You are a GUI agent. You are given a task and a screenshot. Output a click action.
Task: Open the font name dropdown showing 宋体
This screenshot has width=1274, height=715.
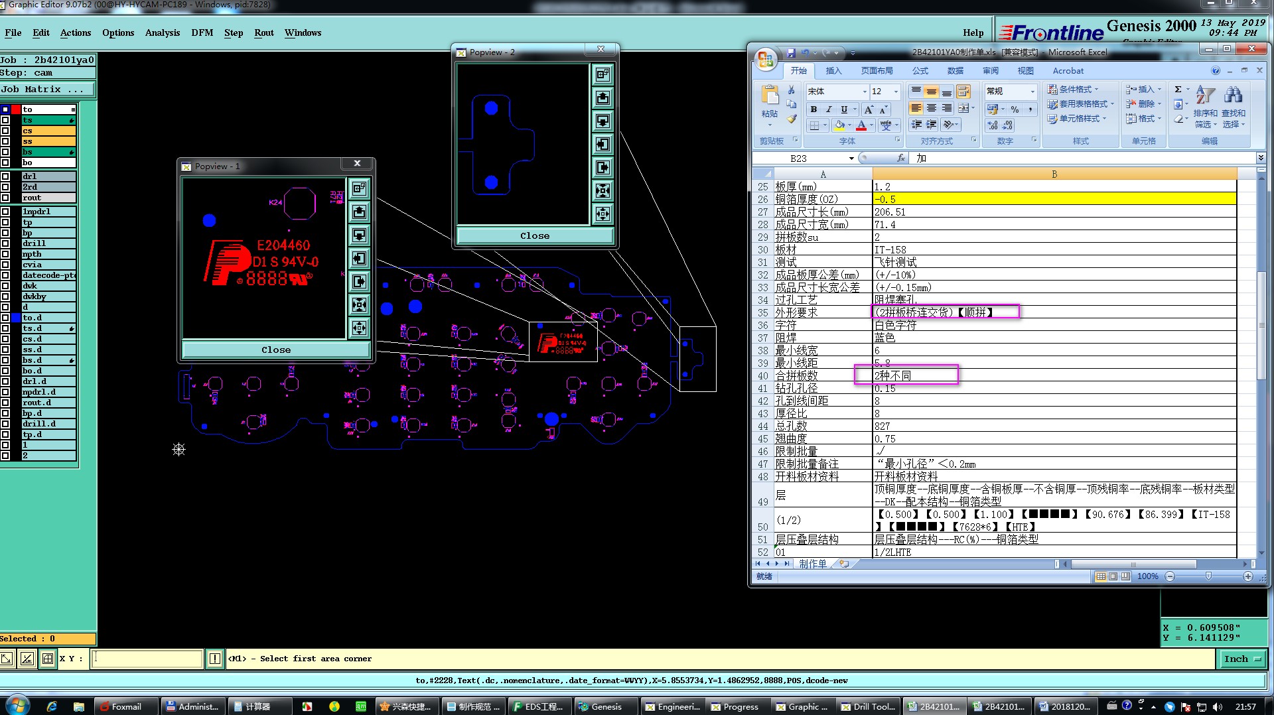pyautogui.click(x=864, y=92)
